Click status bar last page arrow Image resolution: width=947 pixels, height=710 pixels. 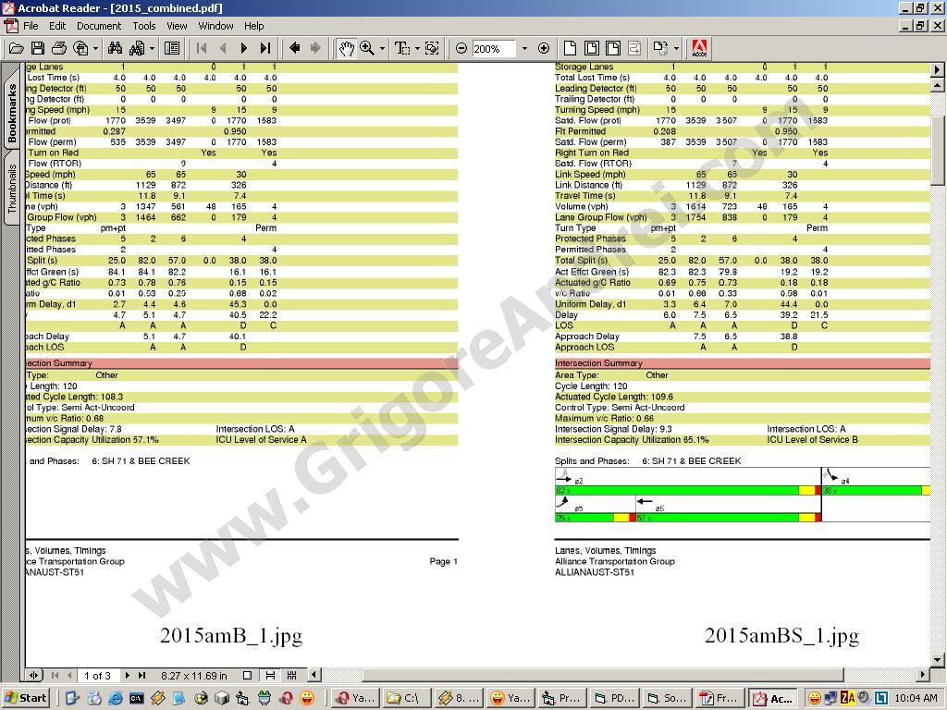point(141,675)
